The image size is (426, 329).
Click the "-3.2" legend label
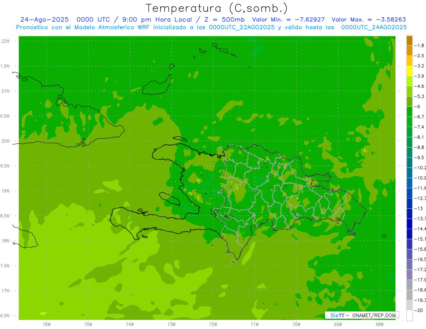420,66
